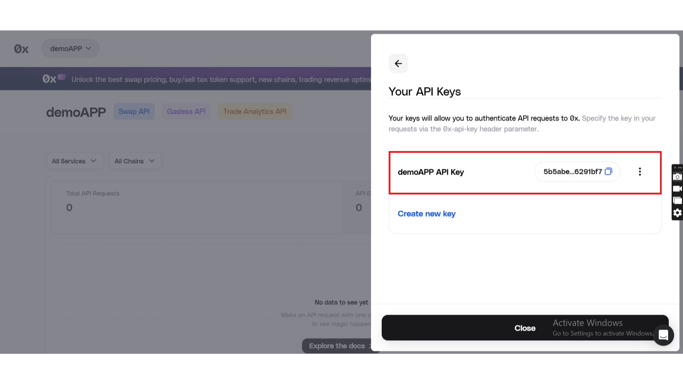Open the three-dot menu for demoAPP API Key

[640, 172]
